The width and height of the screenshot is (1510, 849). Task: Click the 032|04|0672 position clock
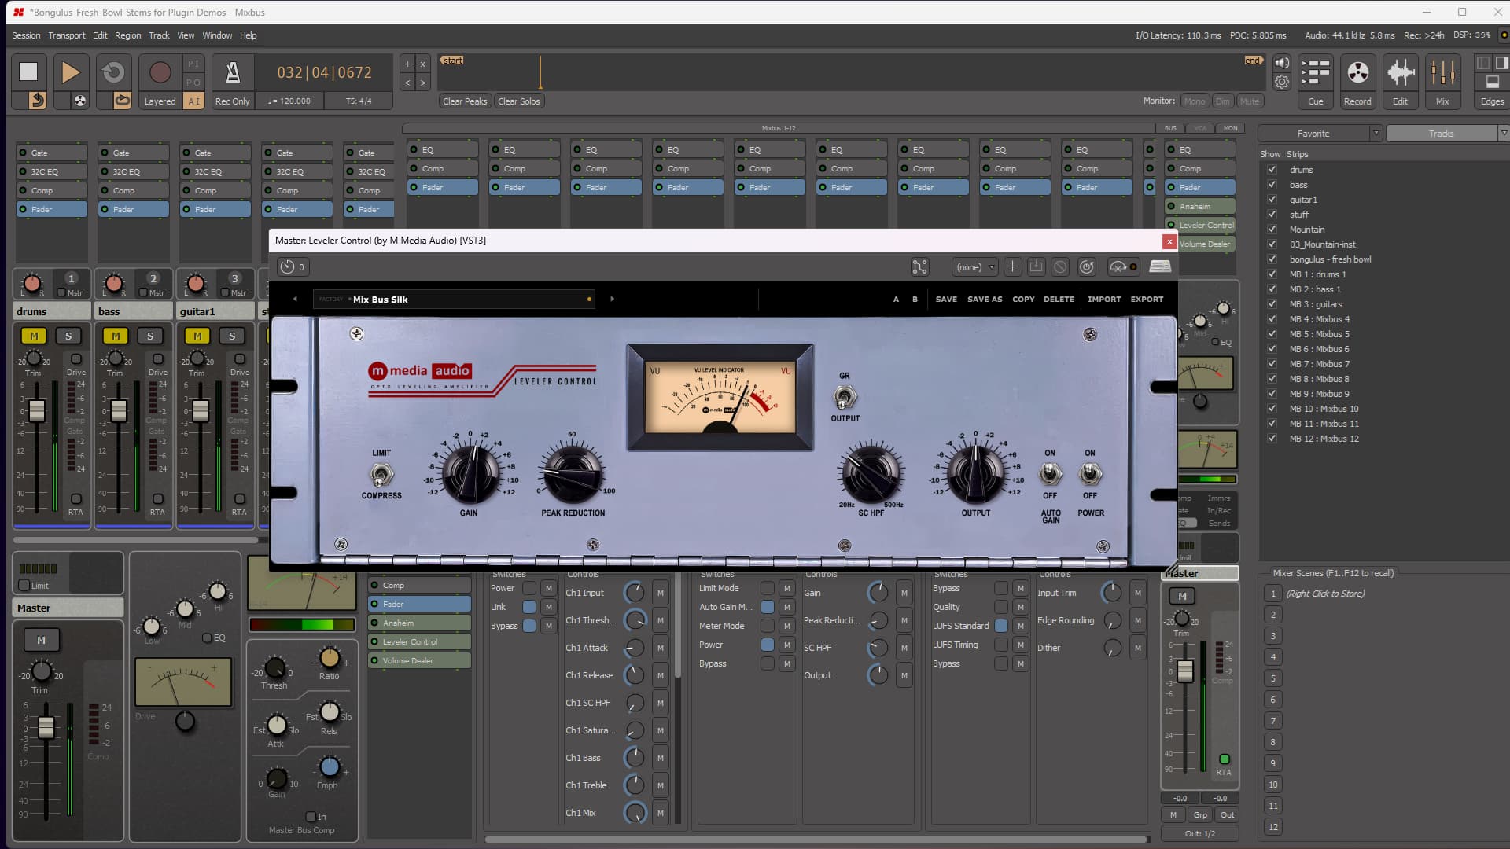[324, 73]
